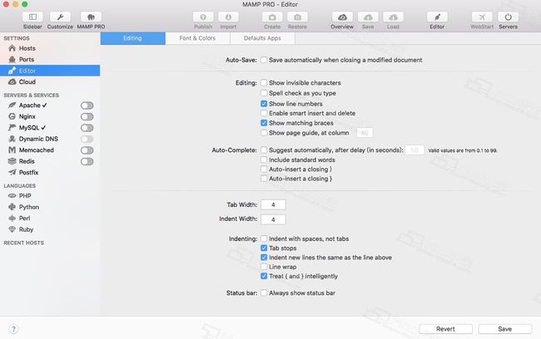Click the Indent Width input field
Image resolution: width=541 pixels, height=339 pixels.
273,219
